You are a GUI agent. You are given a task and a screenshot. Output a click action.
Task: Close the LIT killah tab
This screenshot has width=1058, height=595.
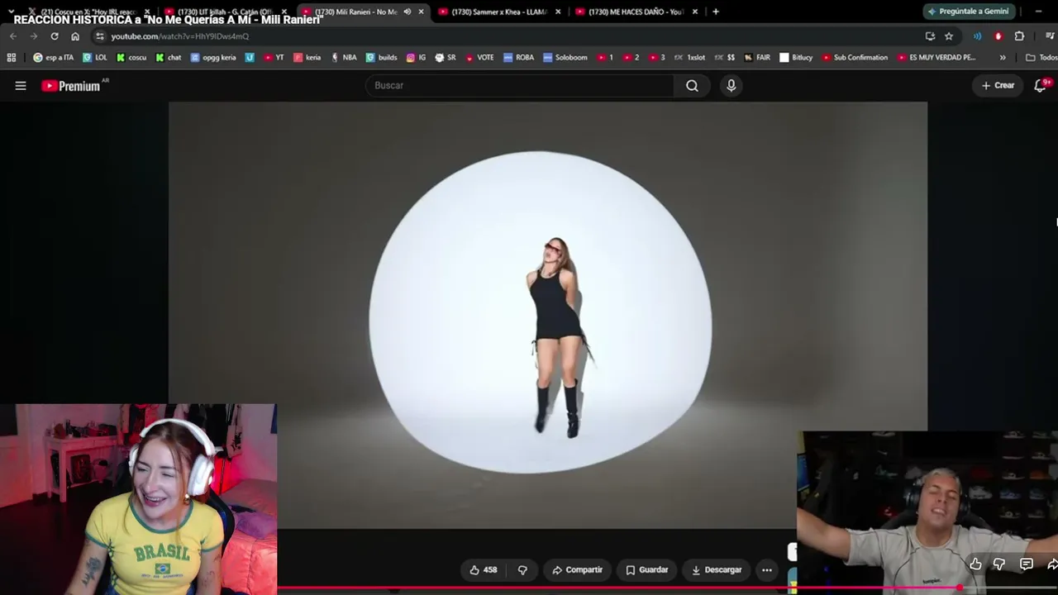(284, 12)
